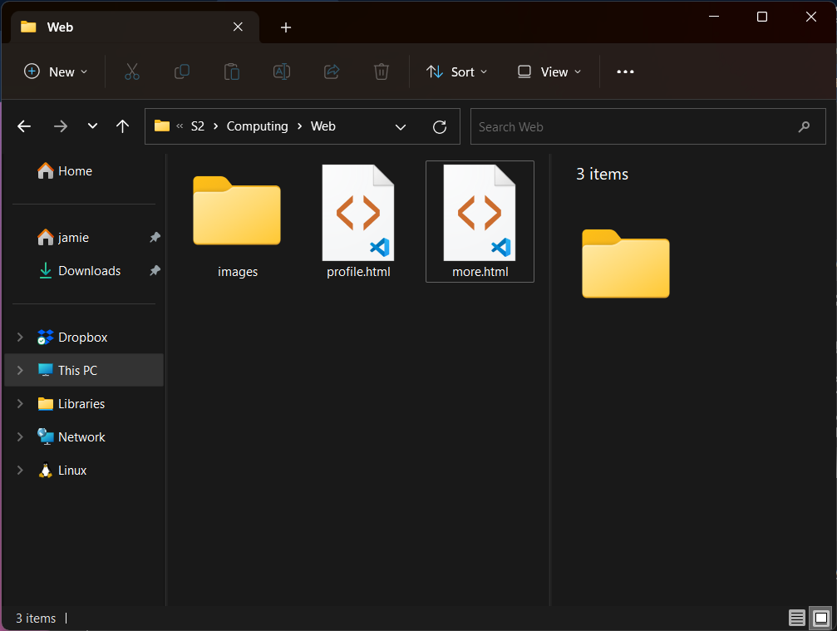Open the See more menu with three dots

pos(625,71)
